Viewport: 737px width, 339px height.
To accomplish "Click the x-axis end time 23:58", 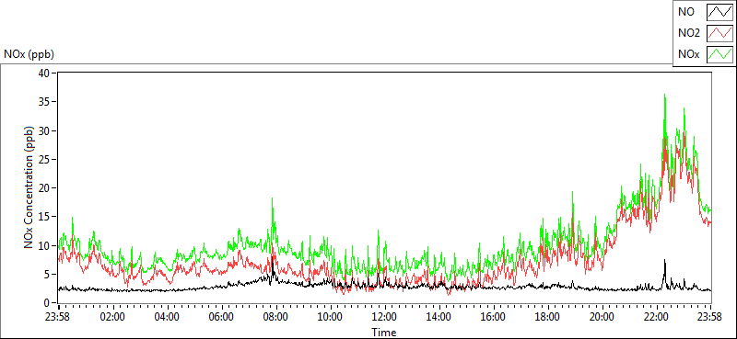I will (710, 317).
